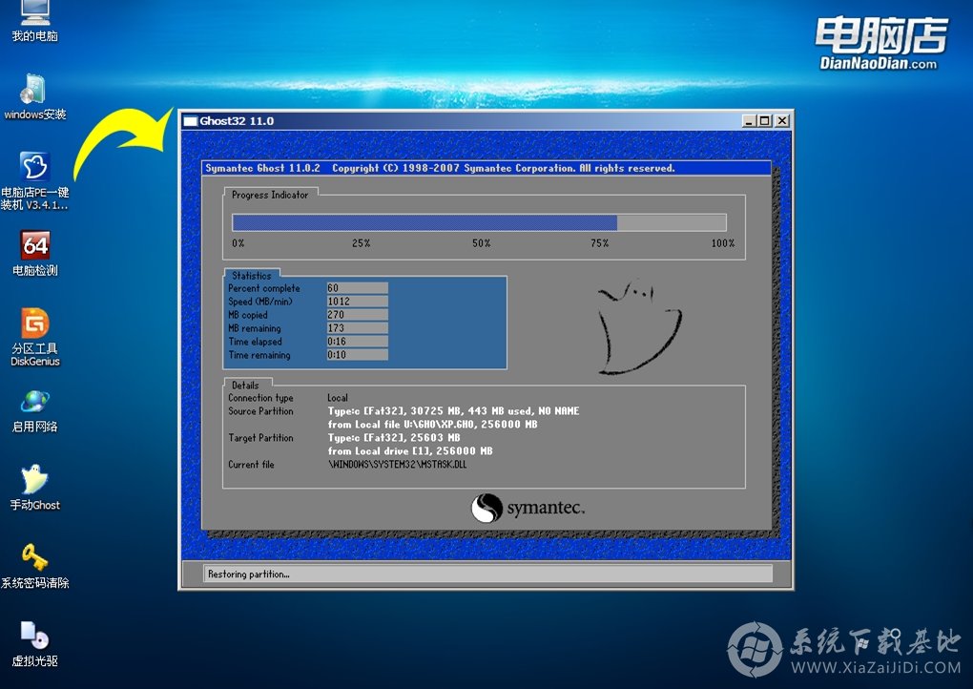Viewport: 973px width, 689px height.
Task: Launch the 手动Ghost desktop icon
Action: [x=34, y=480]
